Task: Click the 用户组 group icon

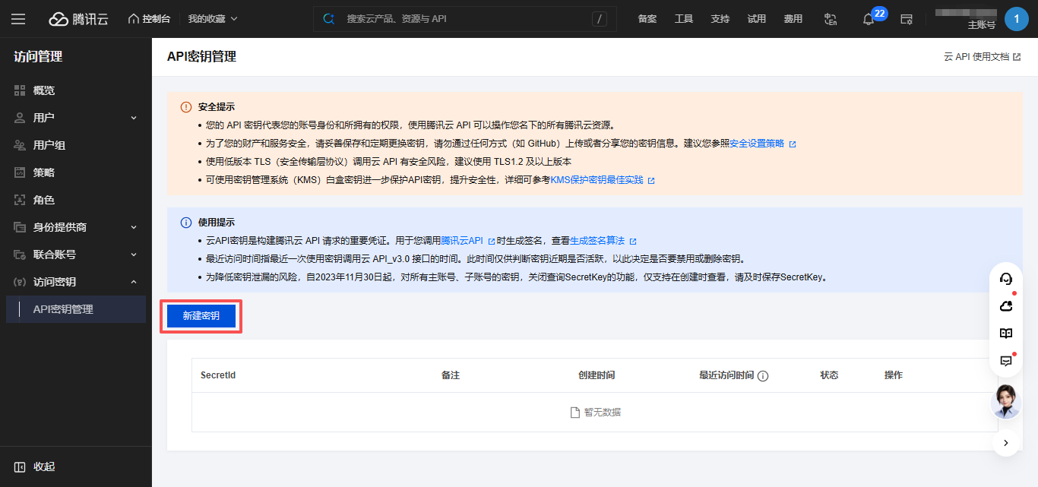Action: pyautogui.click(x=20, y=145)
